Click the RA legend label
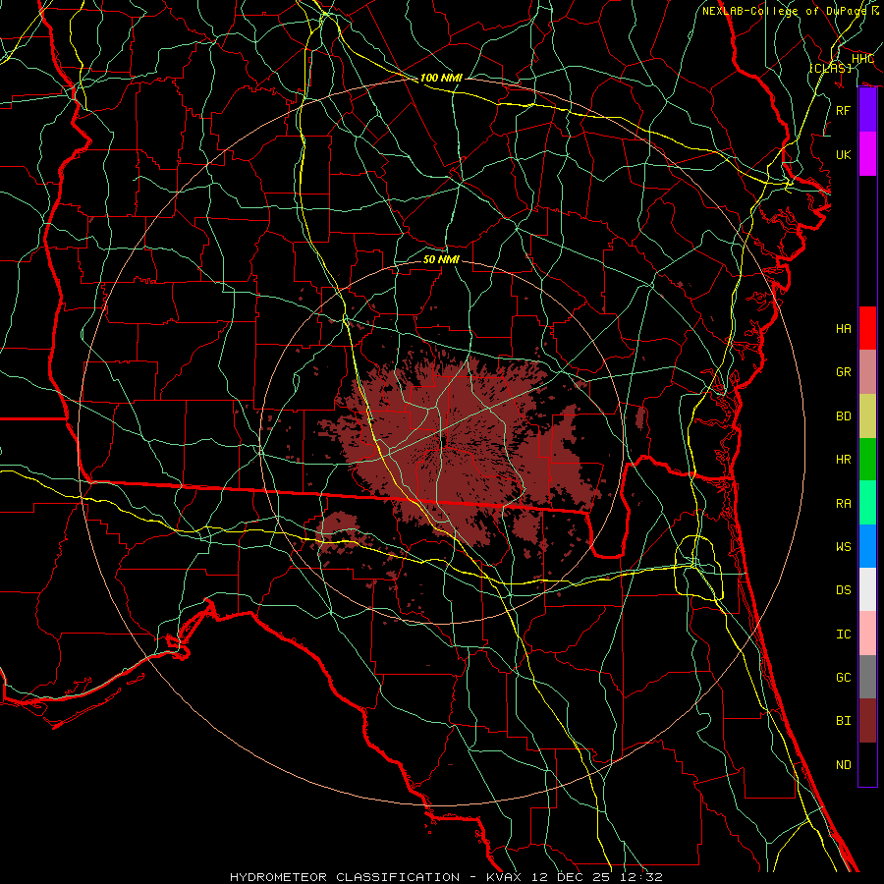Viewport: 884px width, 884px height. click(844, 503)
